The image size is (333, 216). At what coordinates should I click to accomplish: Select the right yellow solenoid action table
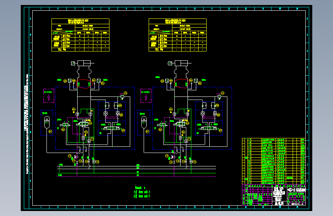point(177,35)
